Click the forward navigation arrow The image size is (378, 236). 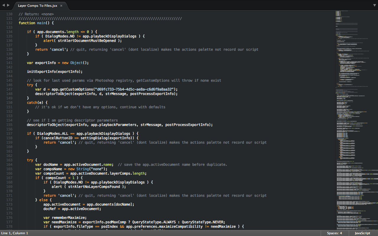click(x=8, y=5)
